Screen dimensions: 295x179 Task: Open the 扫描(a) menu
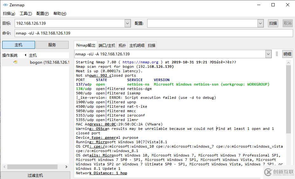coord(9,14)
